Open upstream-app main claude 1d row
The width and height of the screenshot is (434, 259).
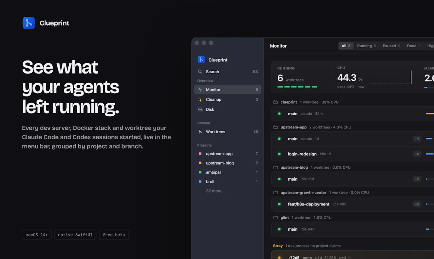pyautogui.click(x=353, y=139)
